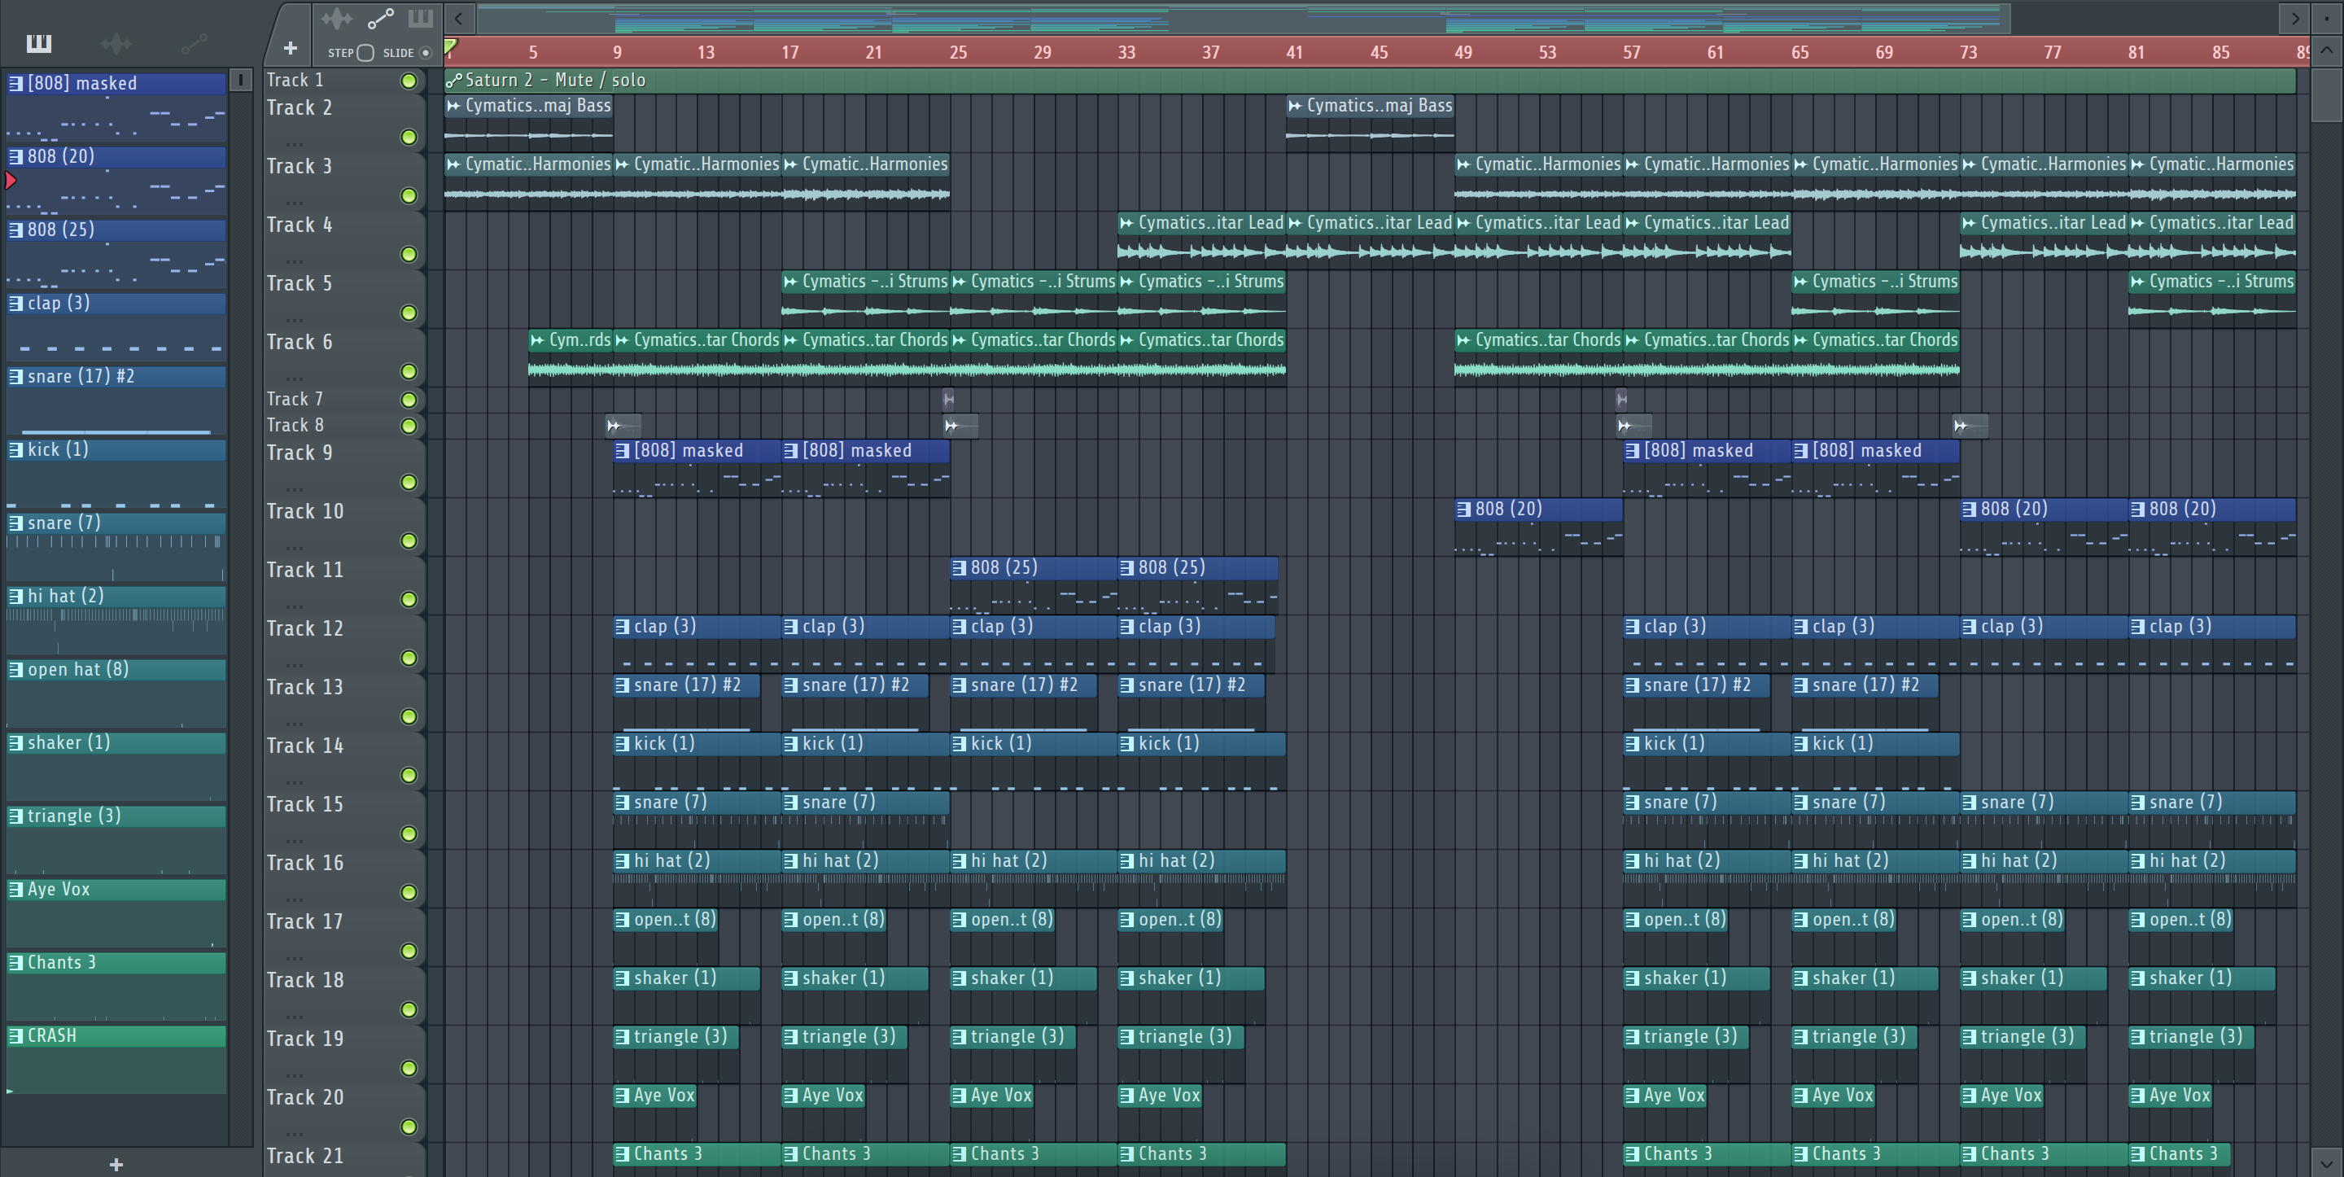Screen dimensions: 2344x1177
Task: Mute Track 16 with its green LED
Action: pyautogui.click(x=409, y=892)
